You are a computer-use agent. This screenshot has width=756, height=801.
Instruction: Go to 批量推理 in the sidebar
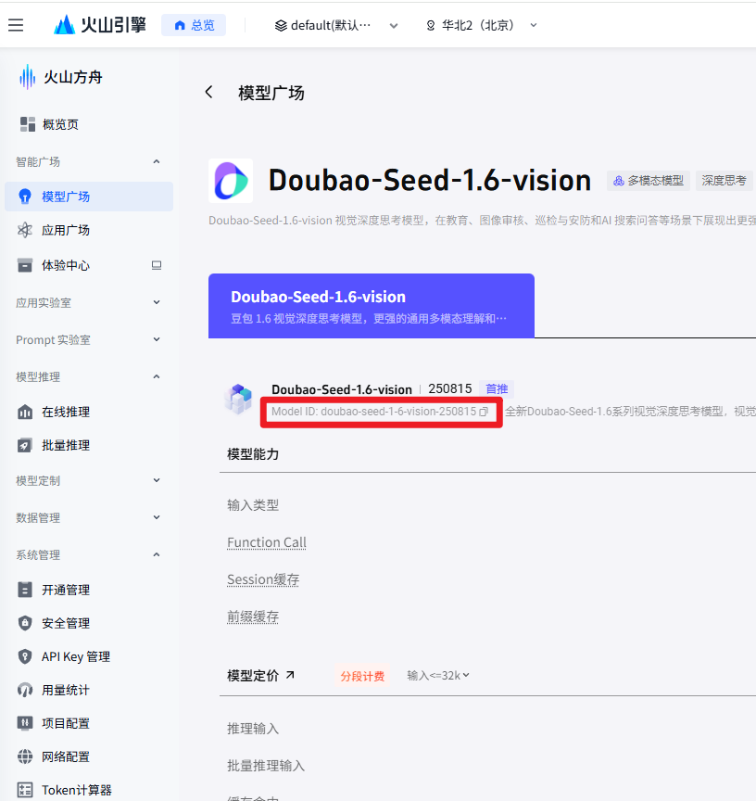(x=65, y=445)
